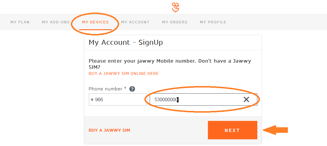View the MY PROFILE tab
Image resolution: width=327 pixels, height=146 pixels.
213,22
